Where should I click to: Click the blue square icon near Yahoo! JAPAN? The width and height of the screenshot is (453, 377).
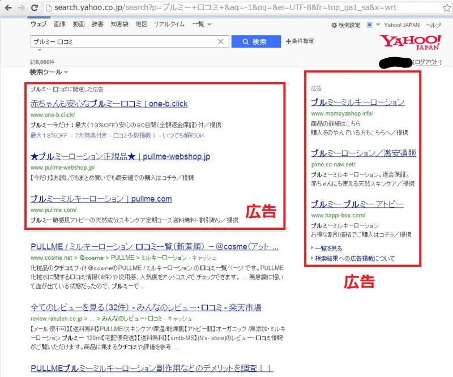369,25
